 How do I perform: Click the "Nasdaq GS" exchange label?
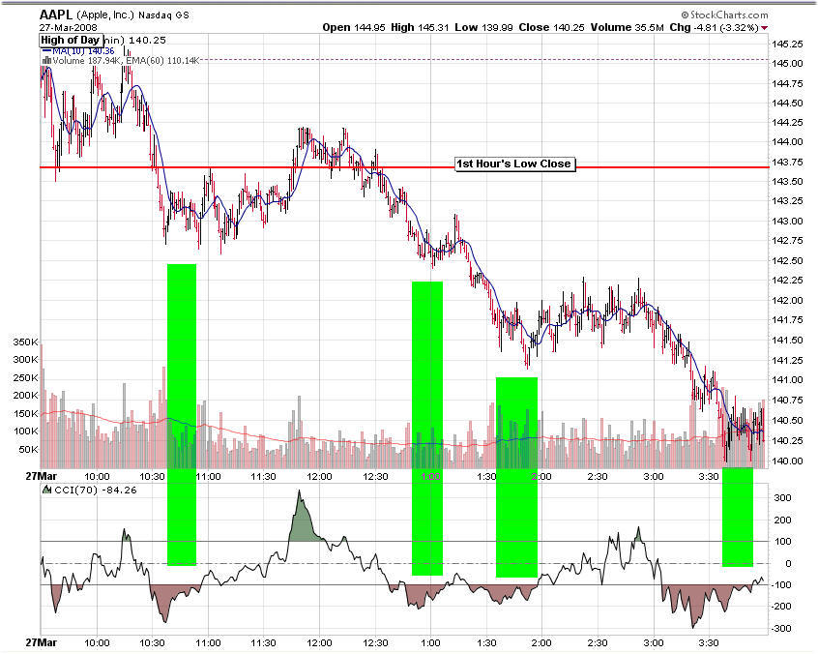(163, 15)
